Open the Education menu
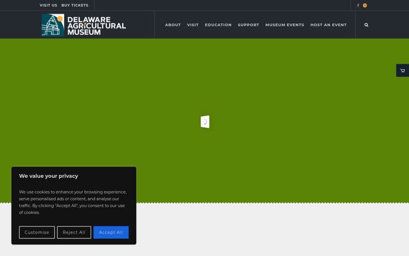 pos(218,25)
